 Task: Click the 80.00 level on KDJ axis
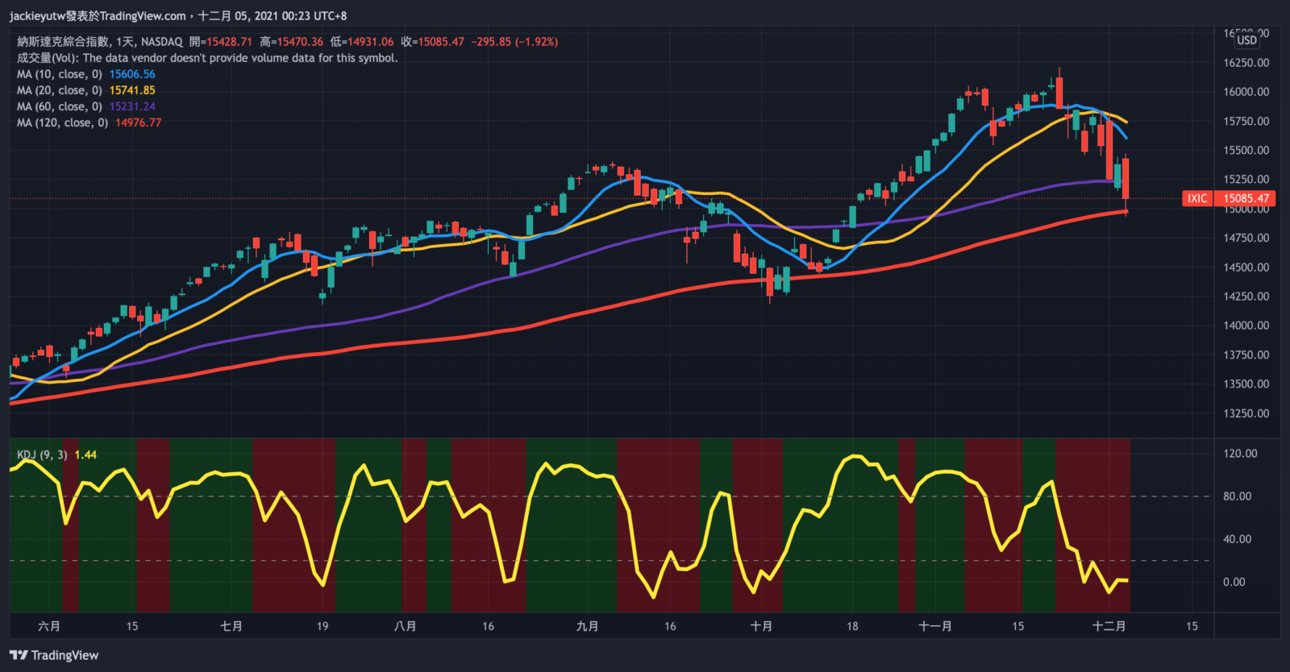pos(1237,496)
